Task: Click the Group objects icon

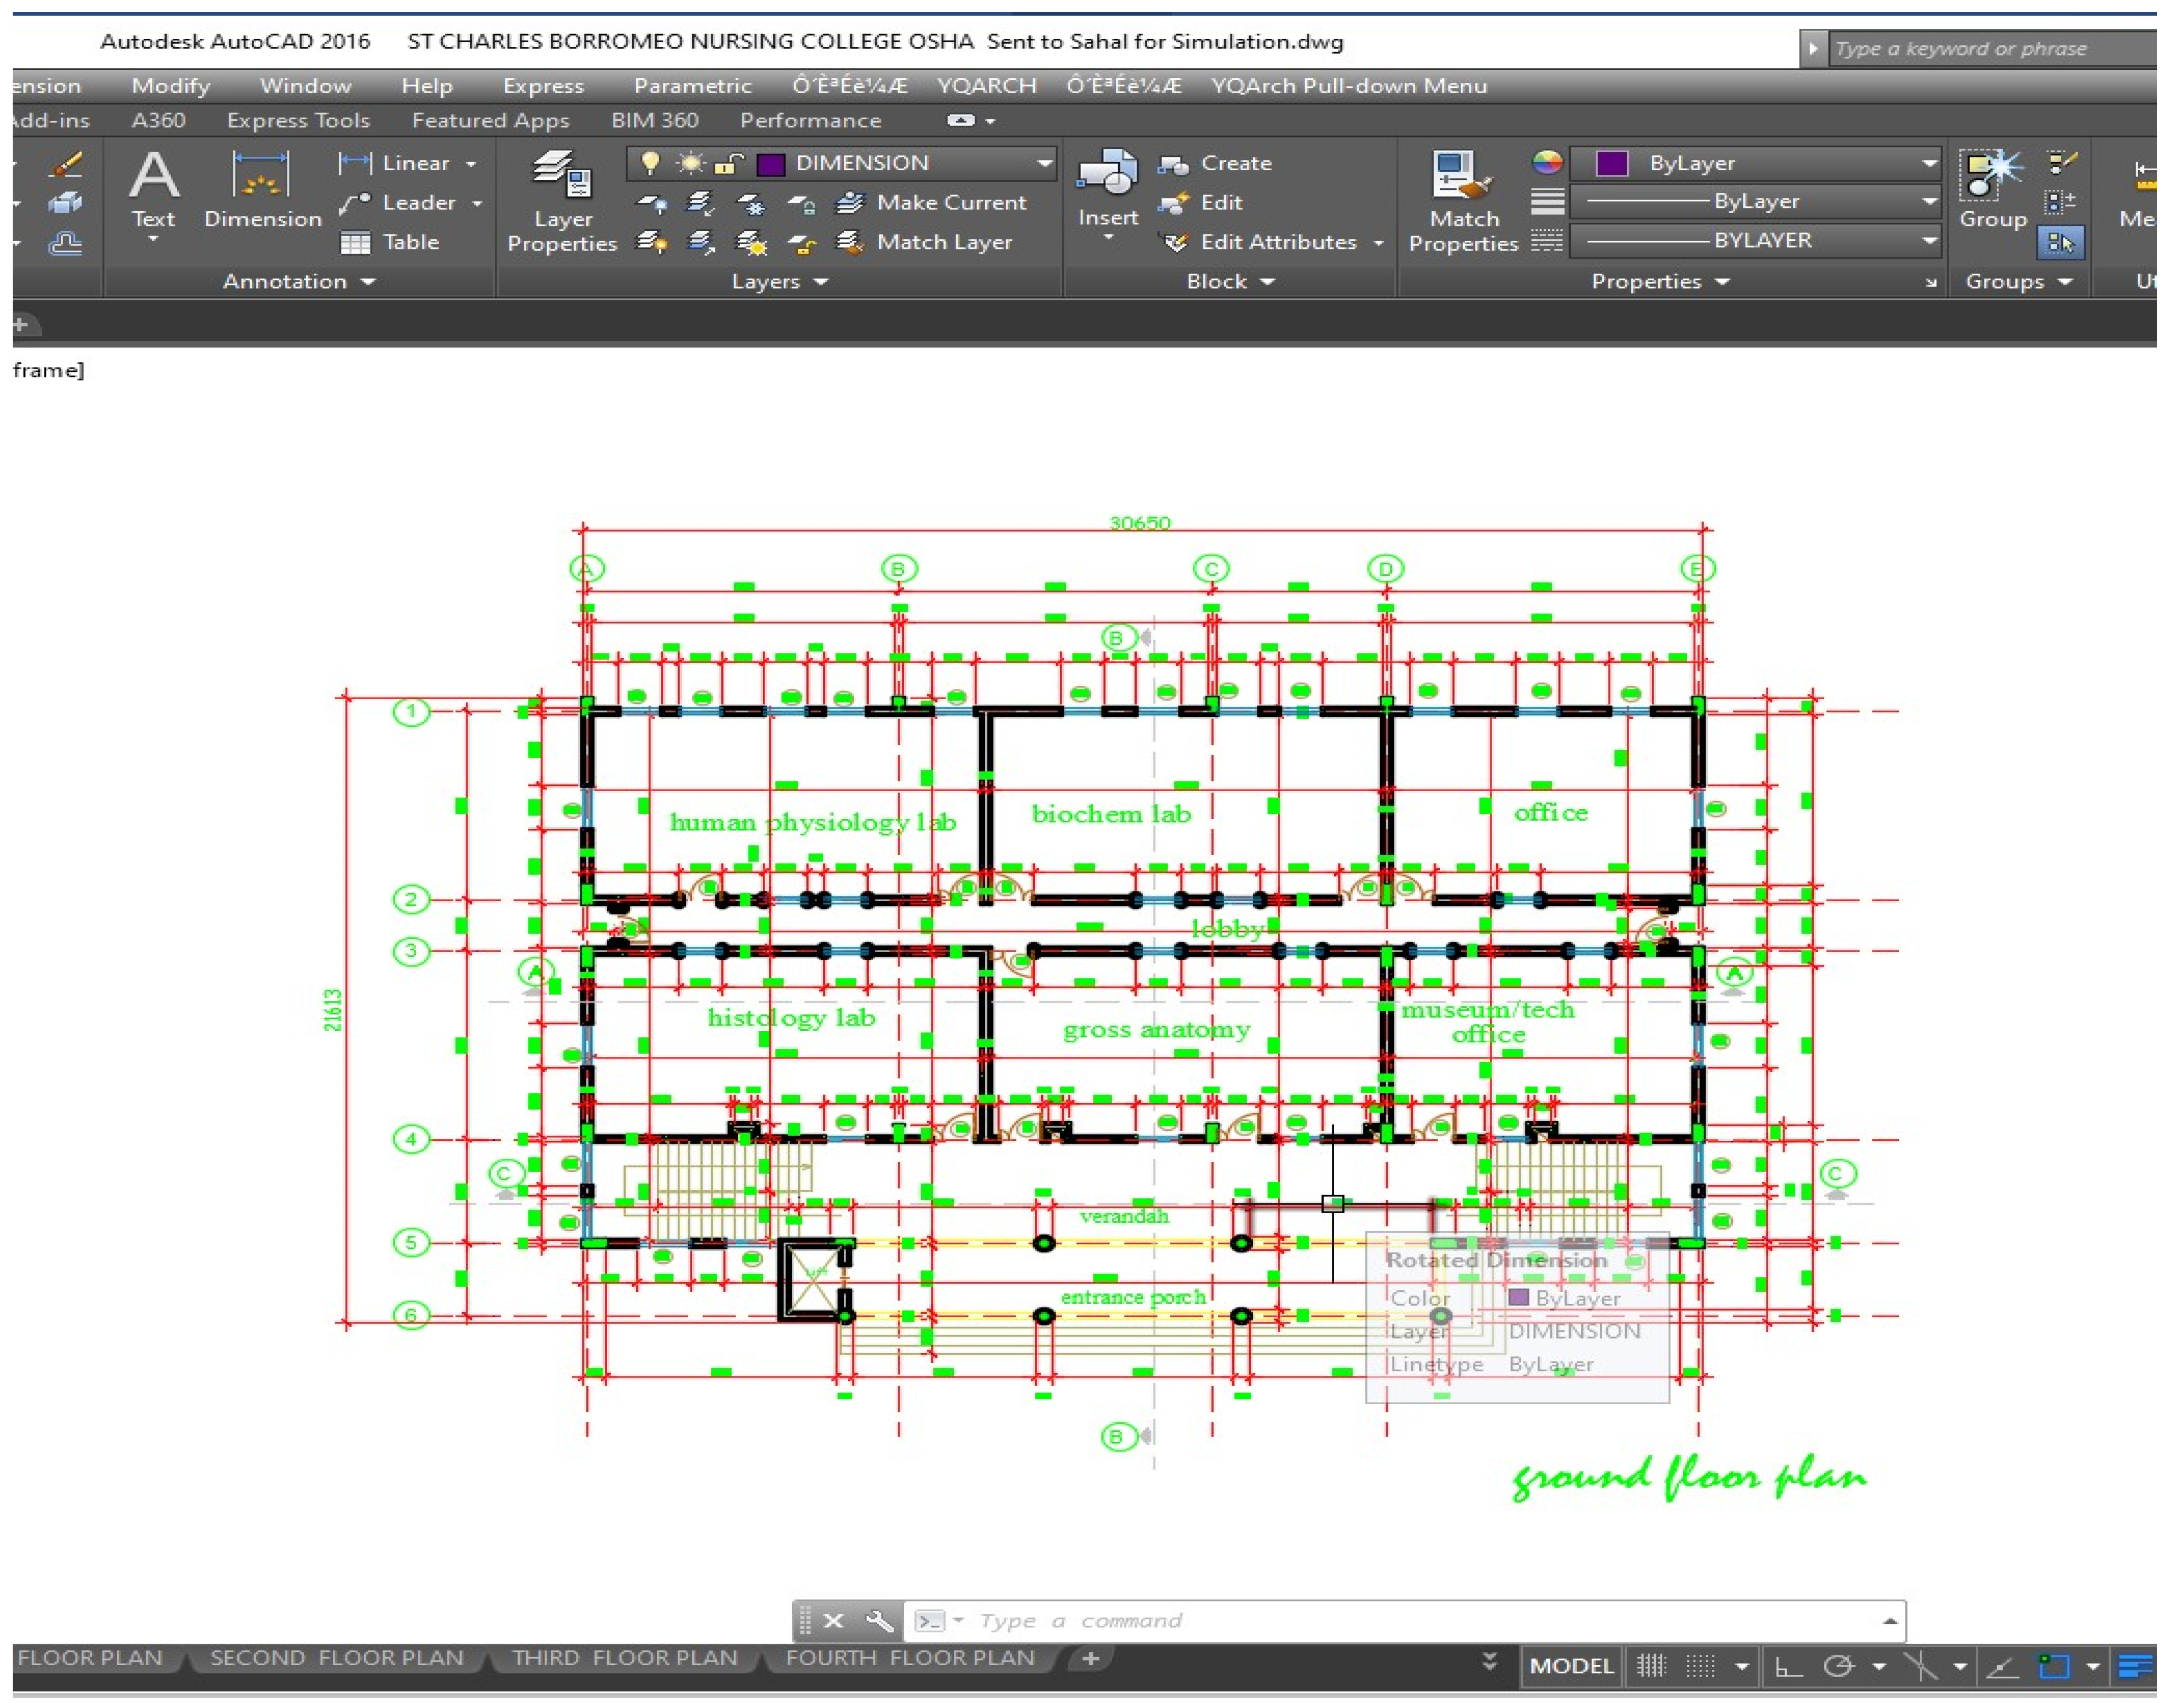Action: pyautogui.click(x=1990, y=176)
